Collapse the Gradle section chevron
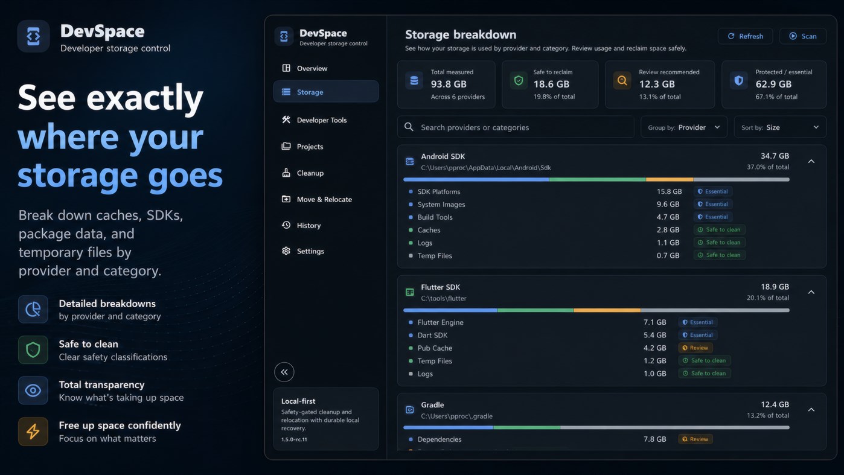The height and width of the screenshot is (475, 844). point(811,410)
